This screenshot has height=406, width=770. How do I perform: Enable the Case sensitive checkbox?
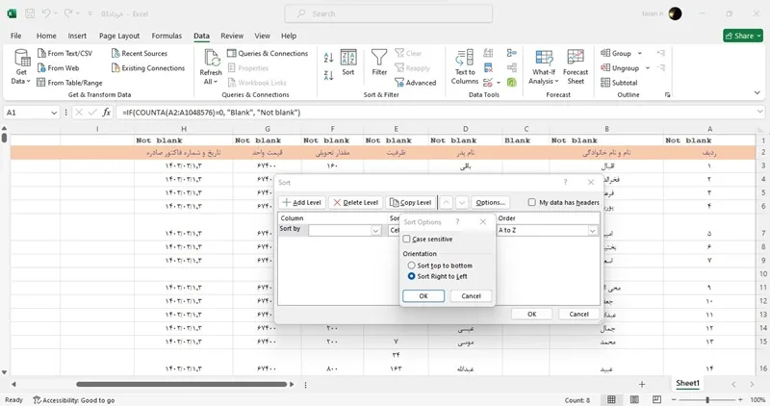[x=406, y=240]
